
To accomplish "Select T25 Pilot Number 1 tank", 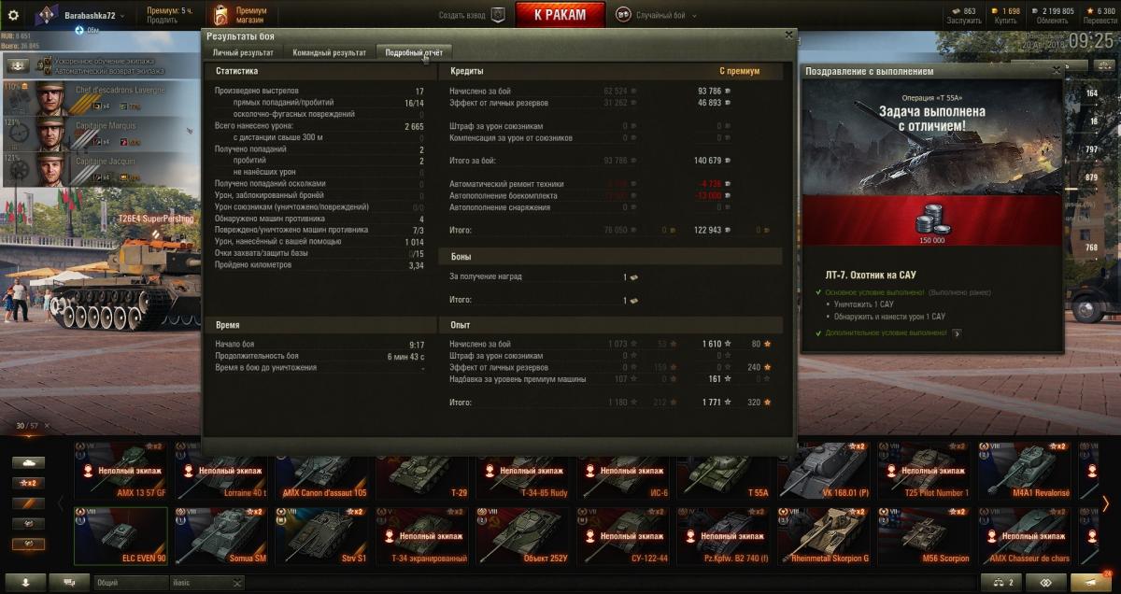I will coord(925,472).
